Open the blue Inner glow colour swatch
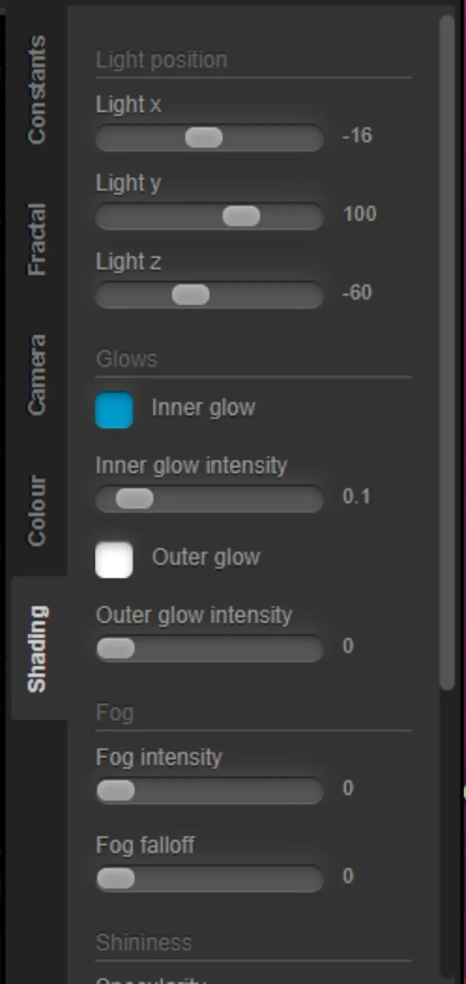Viewport: 466px width, 984px height. (114, 410)
